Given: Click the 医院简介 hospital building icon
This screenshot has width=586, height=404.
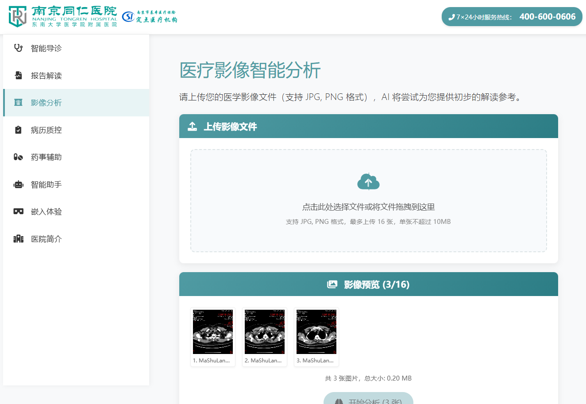Looking at the screenshot, I should (18, 239).
